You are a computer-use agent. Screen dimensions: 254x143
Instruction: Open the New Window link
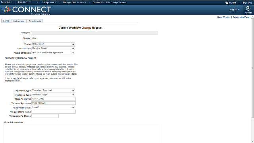[224, 17]
